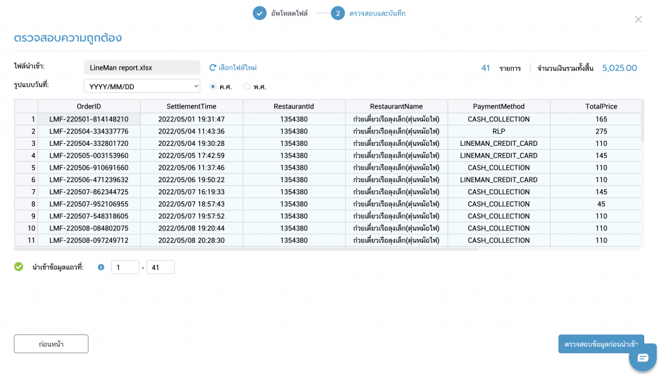Click the green checkmark status icon
This screenshot has height=377, width=661.
19,267
